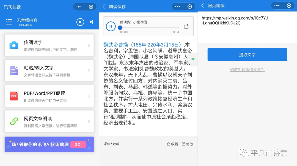Click the 朗读员：小媛-小说 narrator label
This screenshot has width=297, height=166.
[x=134, y=22]
